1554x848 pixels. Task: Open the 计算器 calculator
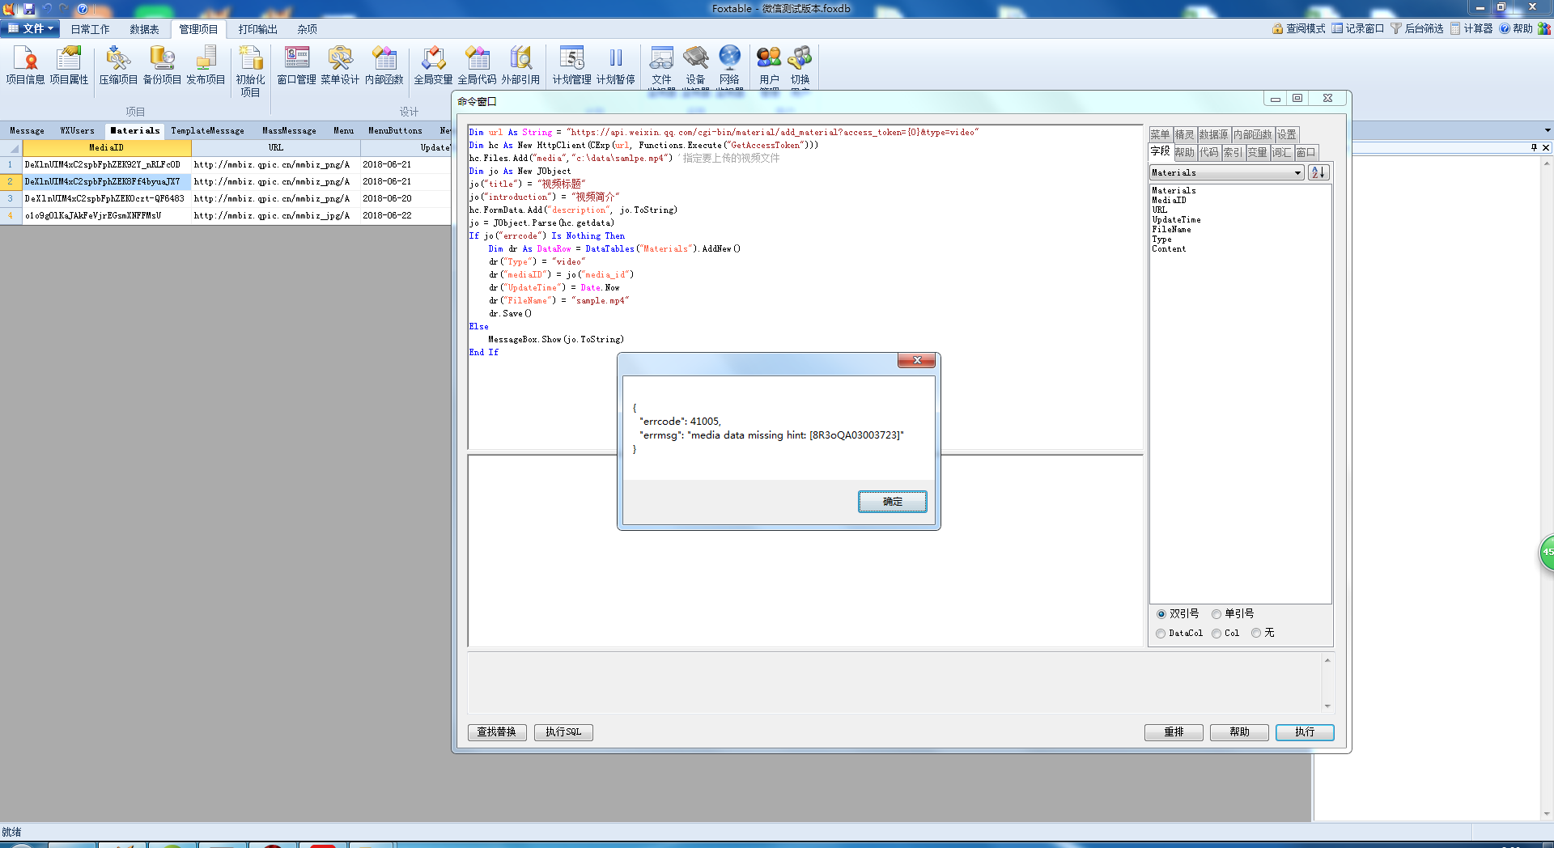tap(1471, 28)
